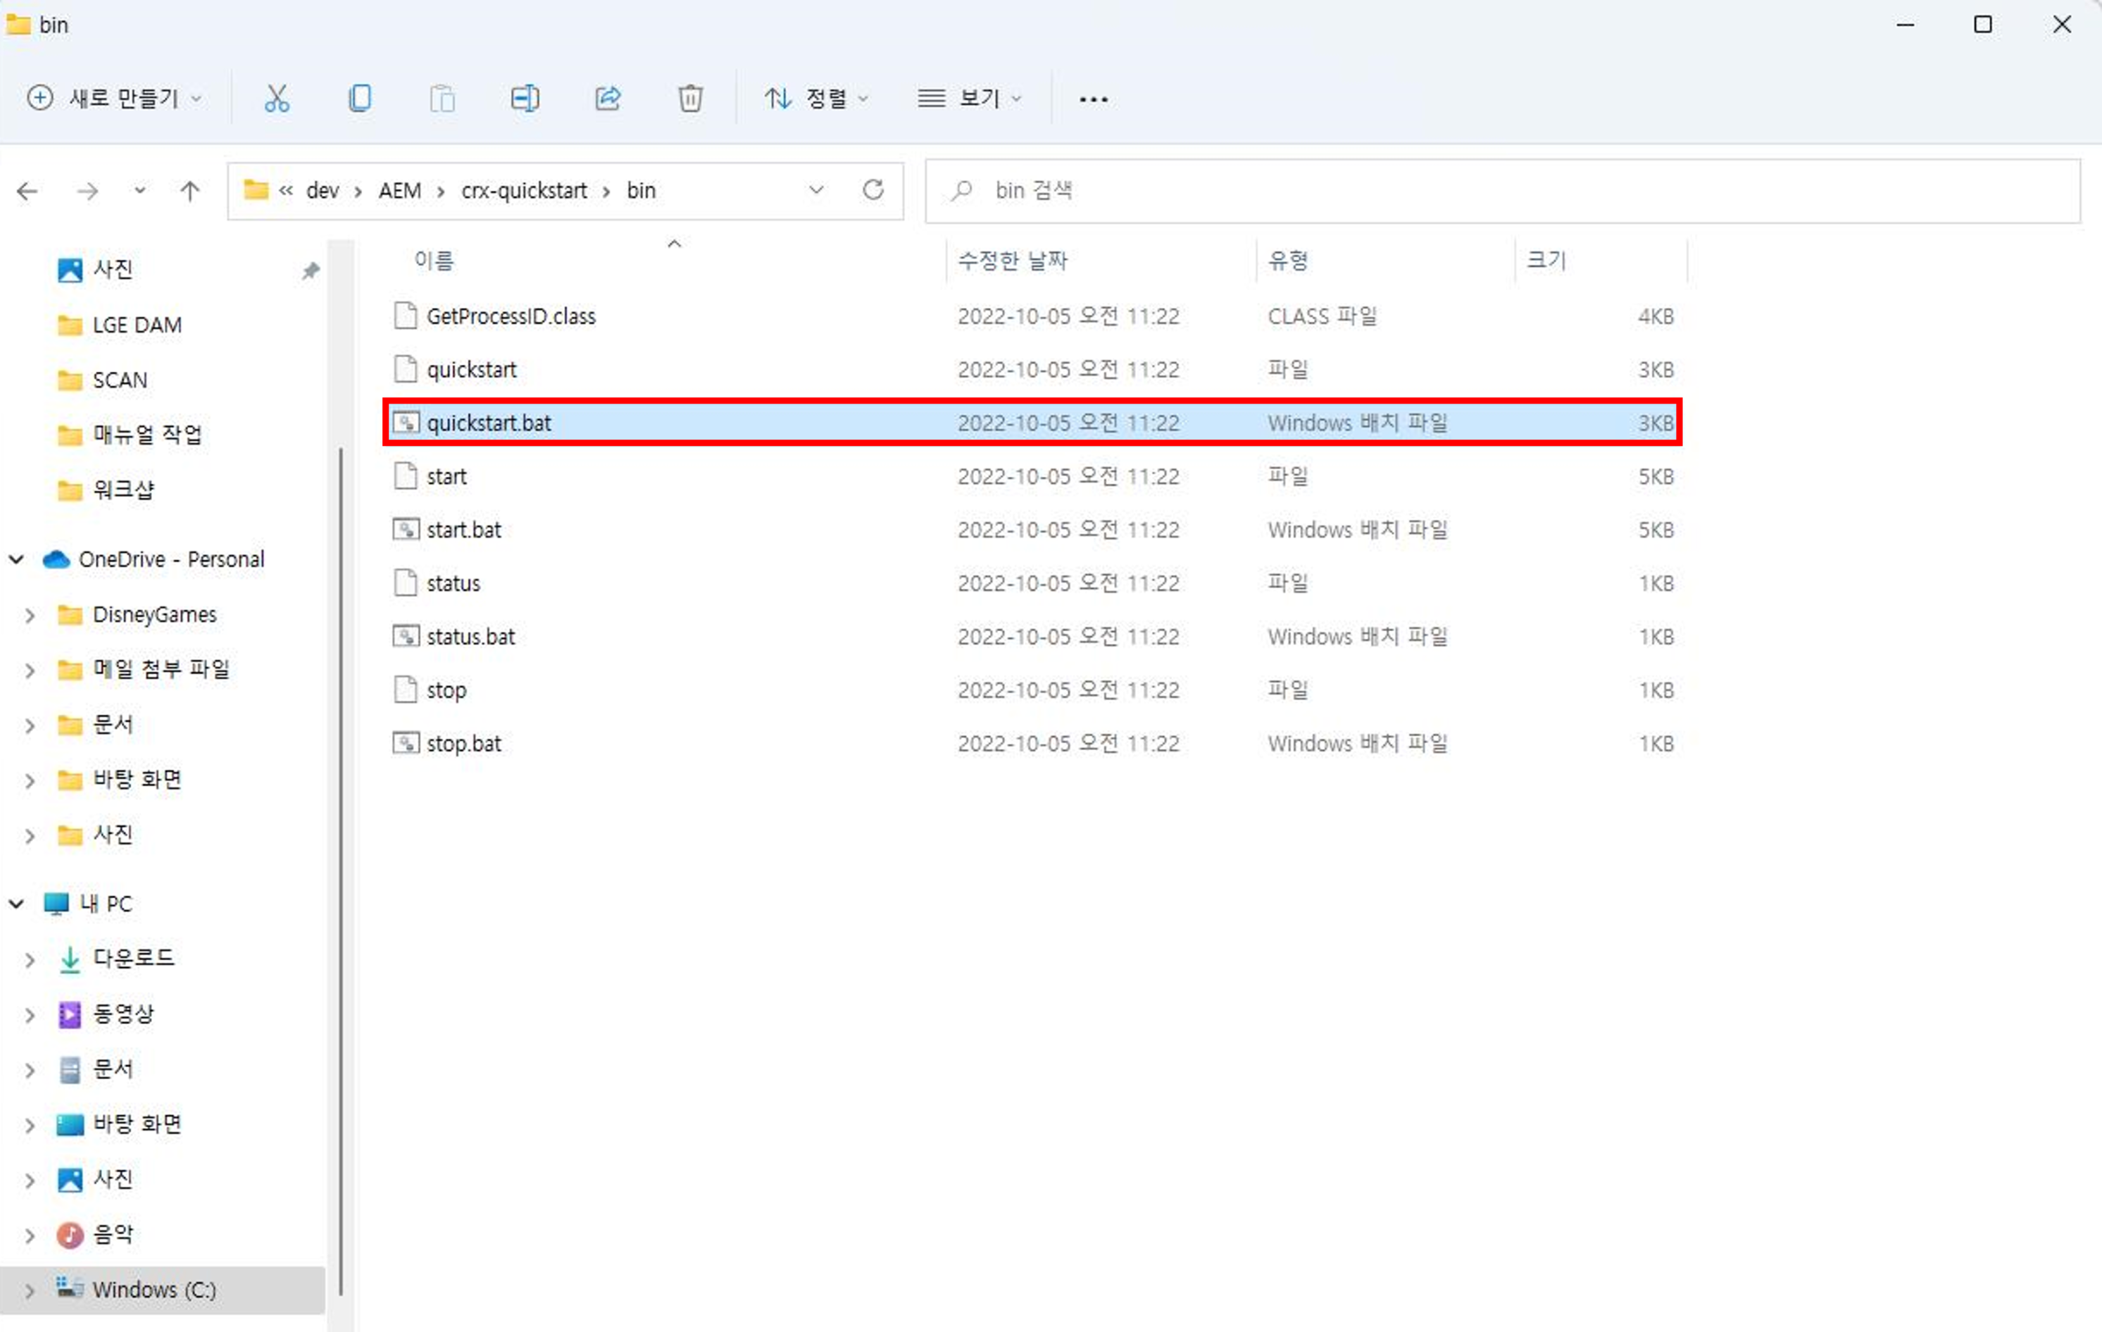Select the start.bat file
Viewport: 2102px width, 1332px height.
[x=463, y=529]
